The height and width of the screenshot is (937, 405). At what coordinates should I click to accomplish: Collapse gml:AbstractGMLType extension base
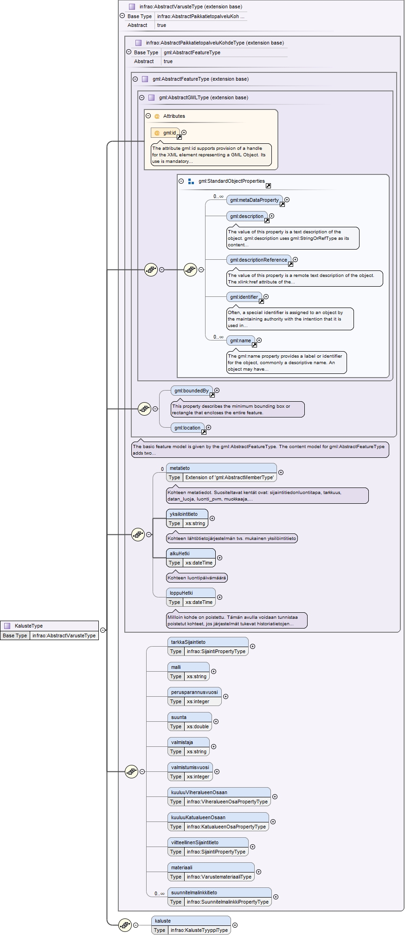[141, 97]
